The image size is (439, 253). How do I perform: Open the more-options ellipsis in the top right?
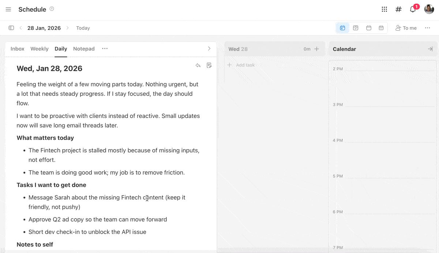coord(427,28)
